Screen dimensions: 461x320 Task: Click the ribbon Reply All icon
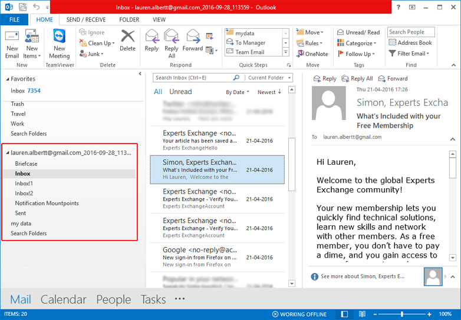pos(172,36)
